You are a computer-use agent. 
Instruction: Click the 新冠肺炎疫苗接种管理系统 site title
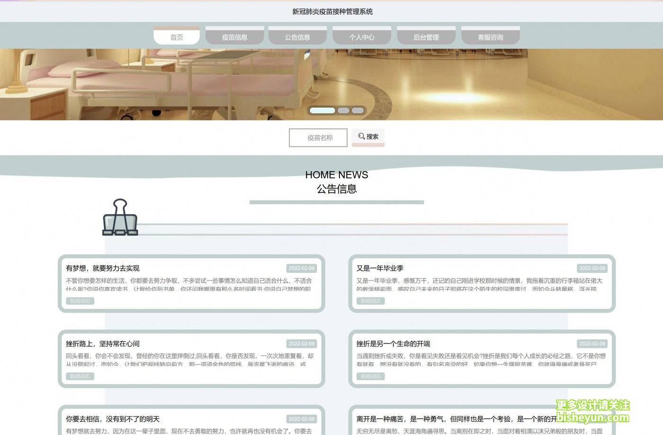[332, 11]
